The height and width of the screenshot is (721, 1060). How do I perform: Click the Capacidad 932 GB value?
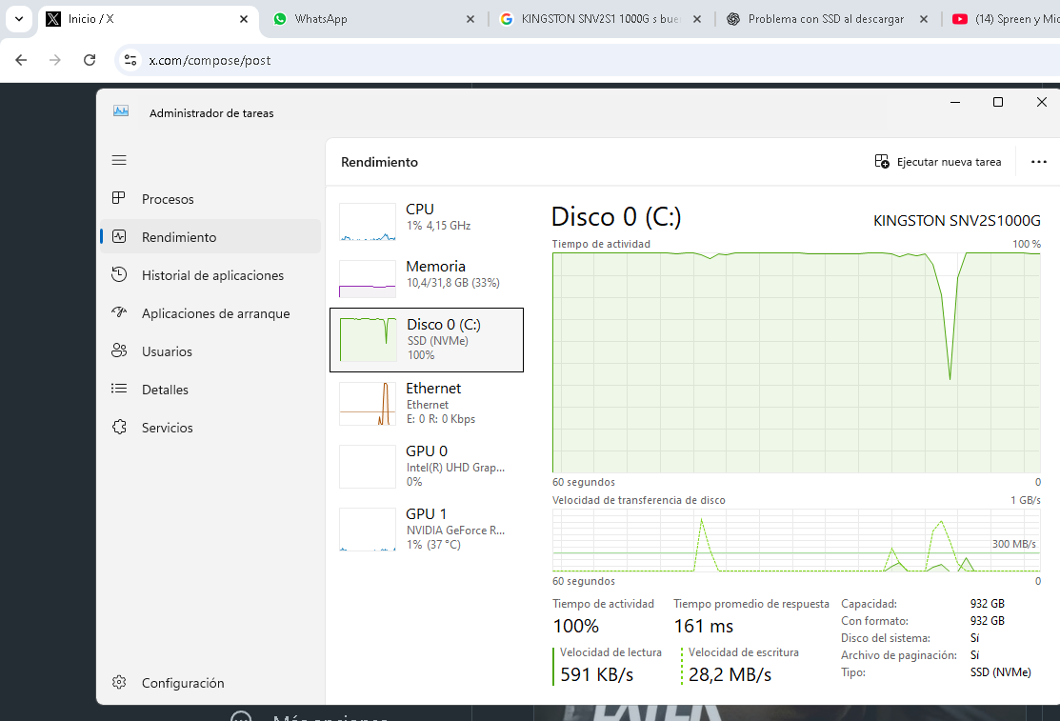click(x=987, y=603)
